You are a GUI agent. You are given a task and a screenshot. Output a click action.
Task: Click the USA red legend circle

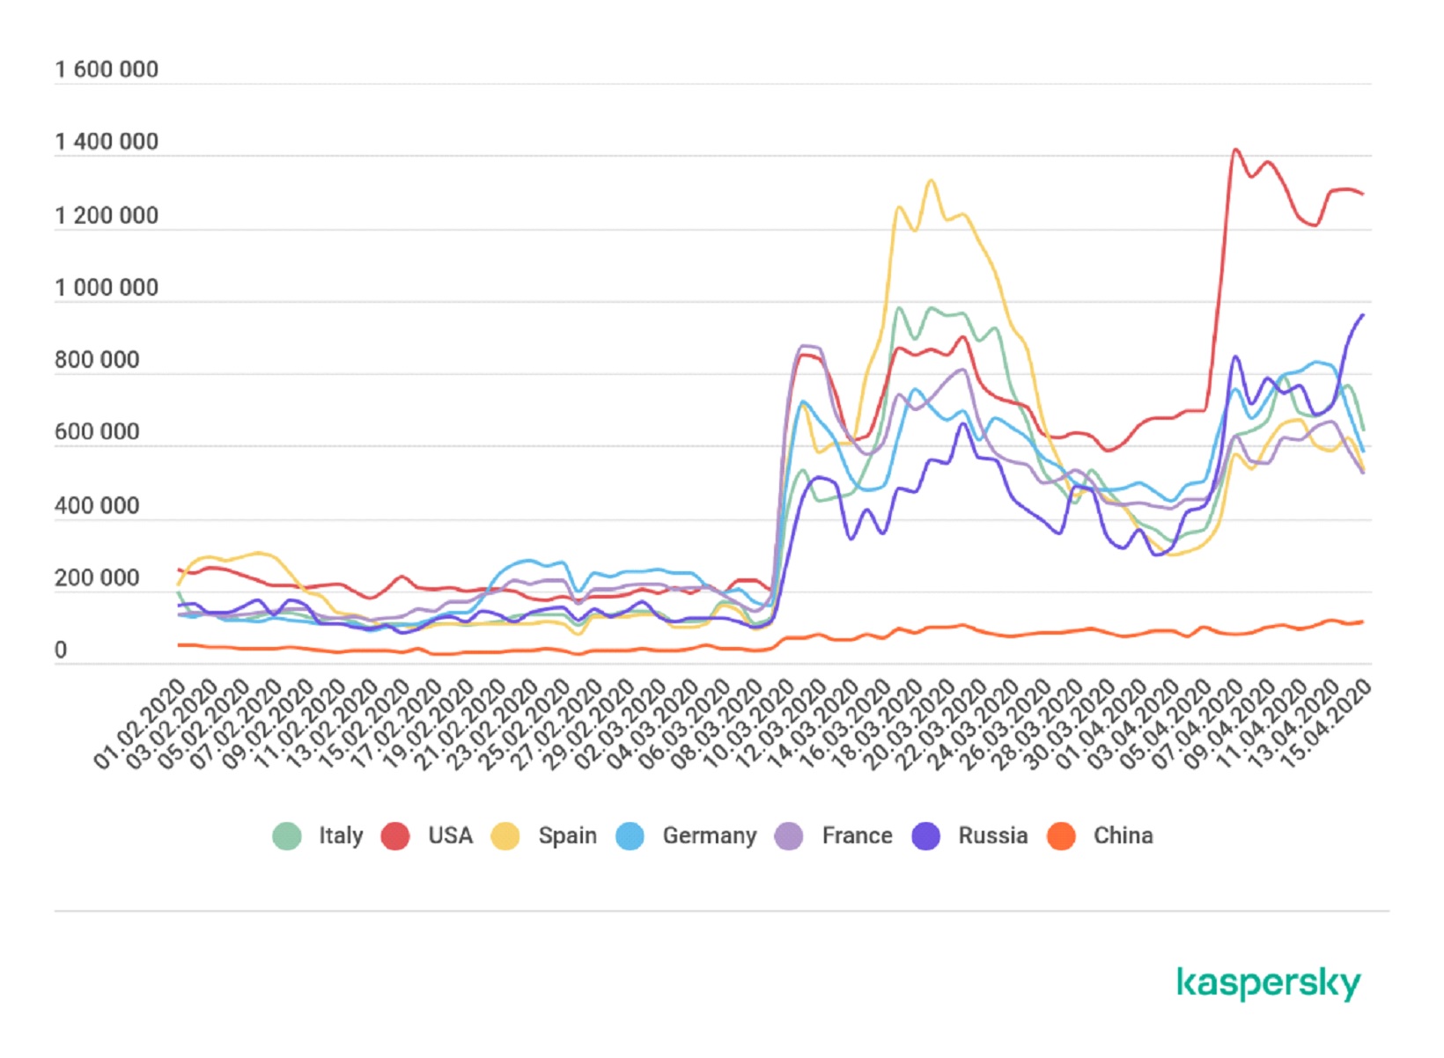click(x=395, y=836)
